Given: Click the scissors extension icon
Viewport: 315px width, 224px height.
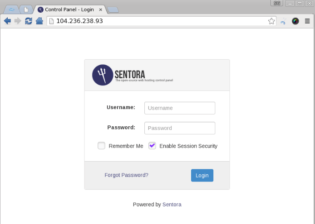Looking at the screenshot, I should 284,21.
